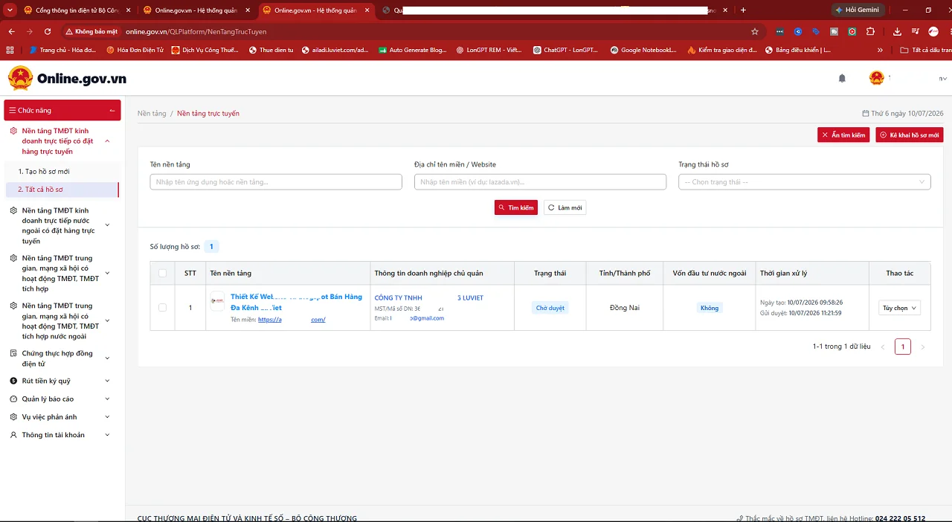Collapse the Chức năng sidebar arrow
The width and height of the screenshot is (952, 522).
pyautogui.click(x=112, y=110)
